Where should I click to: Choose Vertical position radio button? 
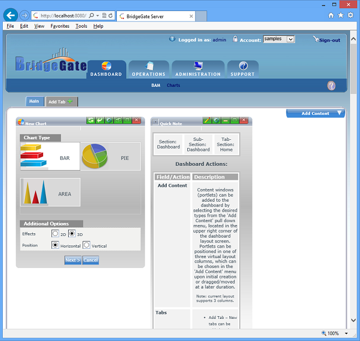point(86,245)
